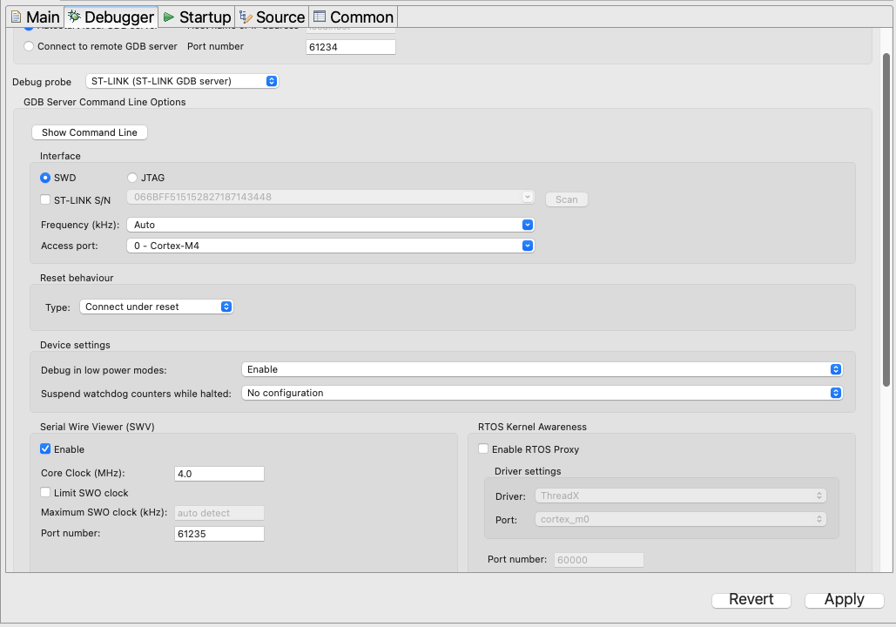Screen dimensions: 896x627
Task: Select the SWD interface radio button
Action: (x=44, y=178)
